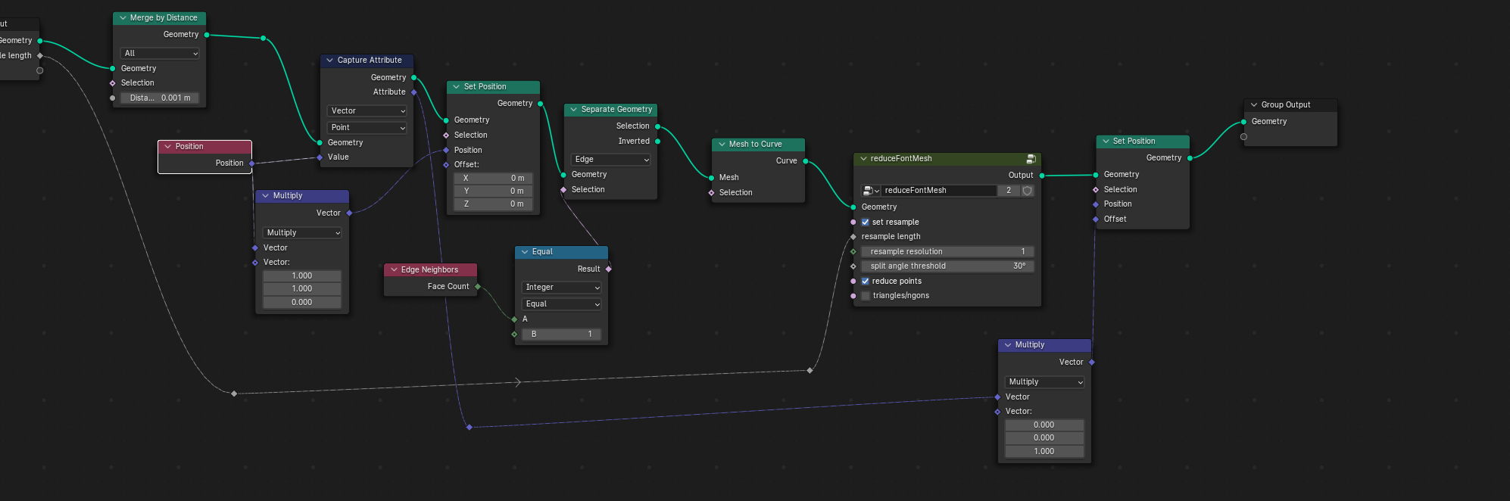Screen dimensions: 1510x501
Task: Click the Inverted output socket on Separate Geometry
Action: tap(657, 142)
